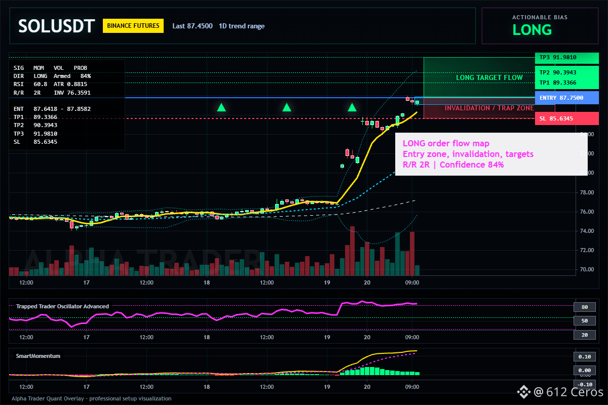The image size is (608, 405).
Task: Click the yellow BINANCE FUTURES badge
Action: coord(133,25)
